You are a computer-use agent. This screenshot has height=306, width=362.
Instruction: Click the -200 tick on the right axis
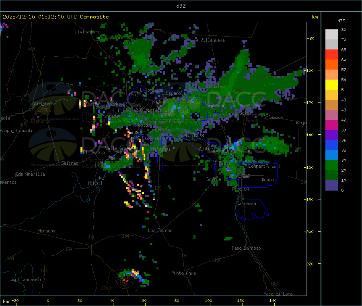310,232
